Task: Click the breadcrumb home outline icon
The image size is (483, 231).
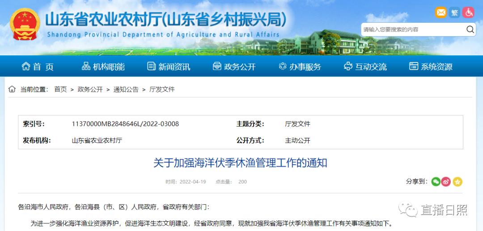Action: [12, 89]
